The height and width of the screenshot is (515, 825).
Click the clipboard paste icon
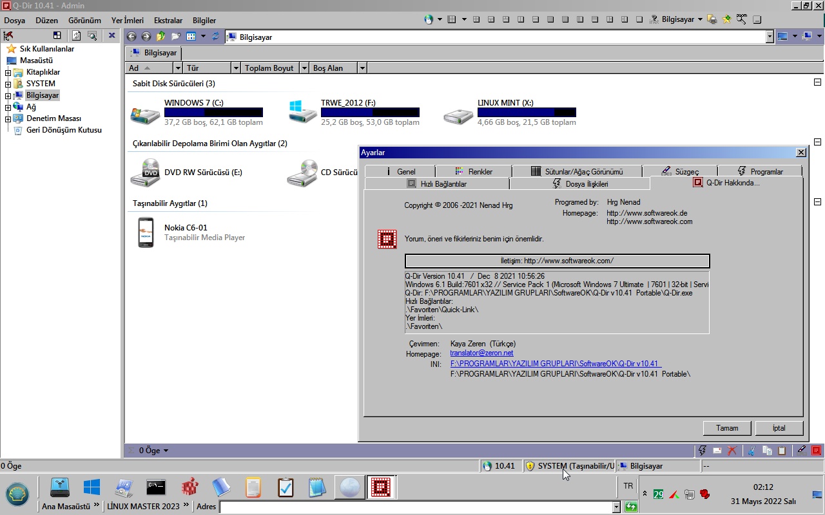pyautogui.click(x=782, y=451)
